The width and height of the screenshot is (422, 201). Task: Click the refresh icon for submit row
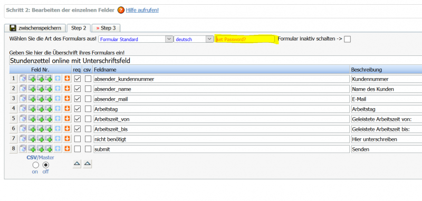tap(23, 149)
